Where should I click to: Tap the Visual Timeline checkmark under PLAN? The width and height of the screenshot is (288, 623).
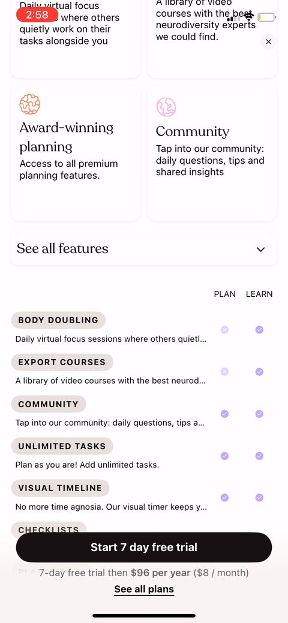225,498
